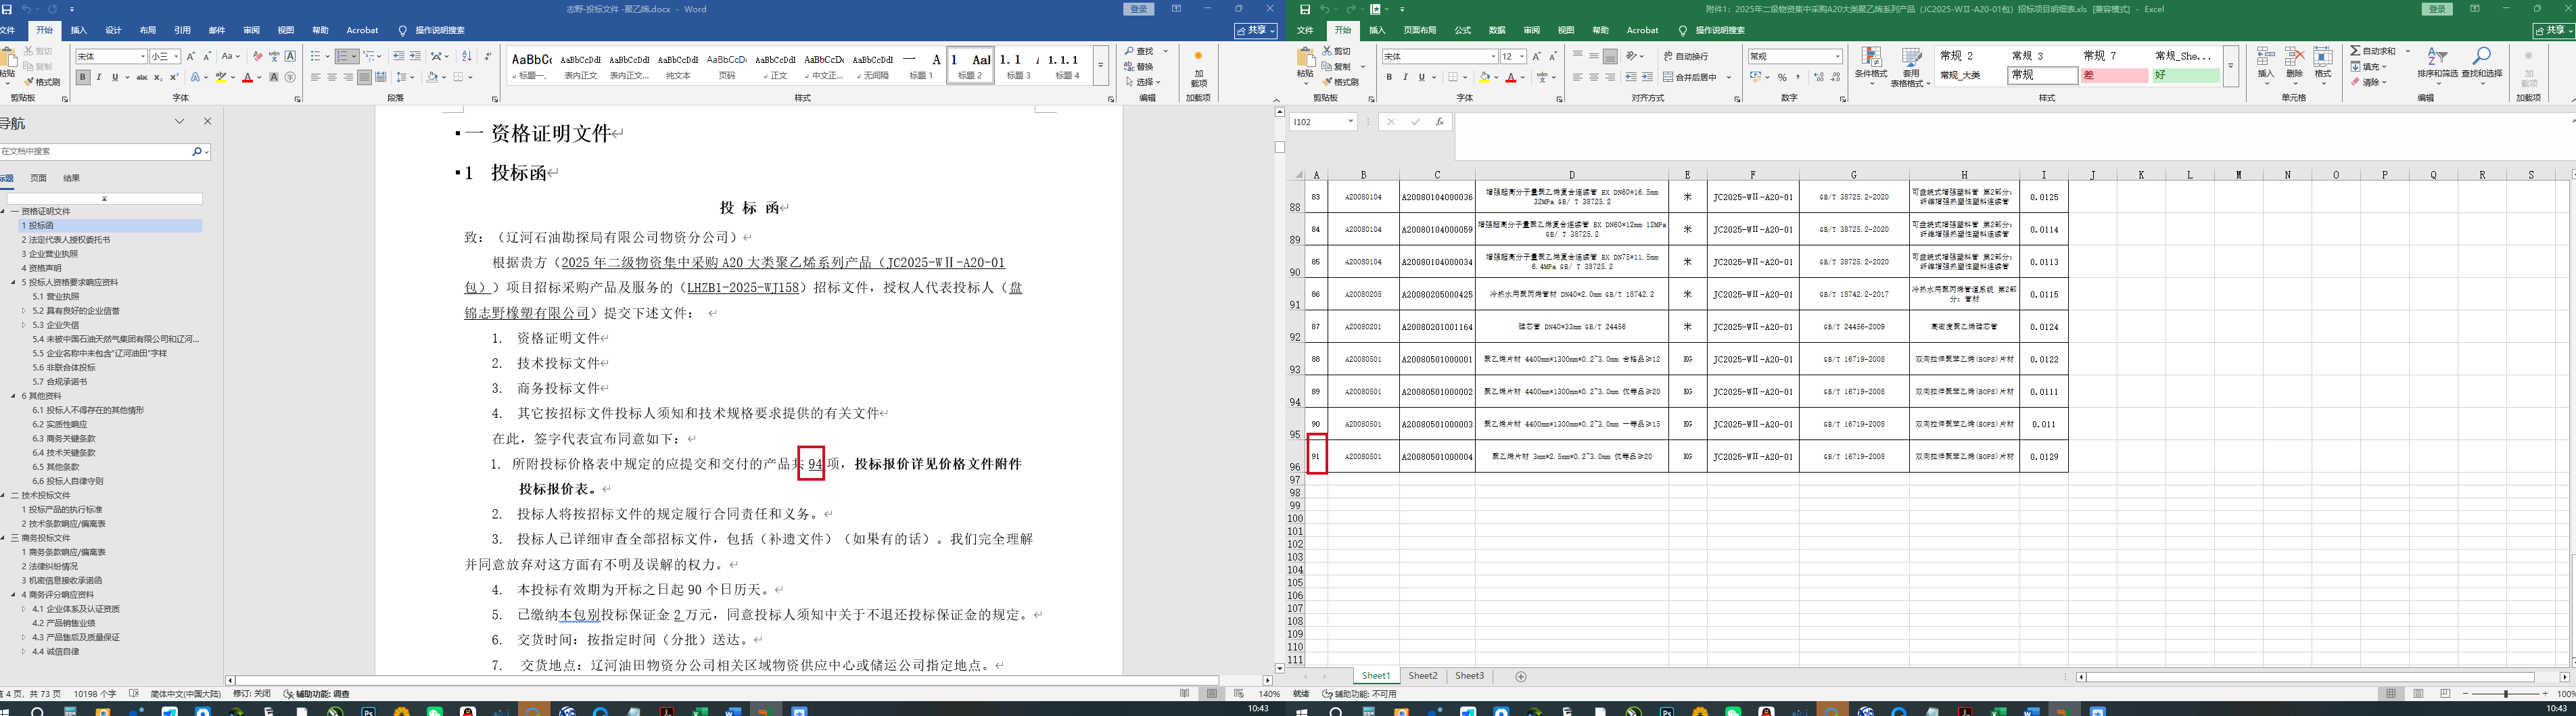Apply the 标题 3 style in Word
Viewport: 2576px width, 716px height.
(1019, 66)
